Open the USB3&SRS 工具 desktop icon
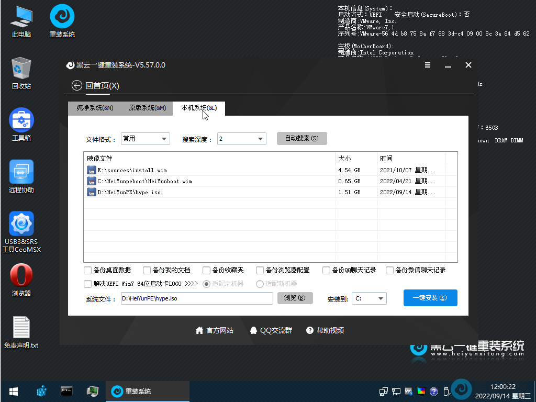 [x=21, y=225]
